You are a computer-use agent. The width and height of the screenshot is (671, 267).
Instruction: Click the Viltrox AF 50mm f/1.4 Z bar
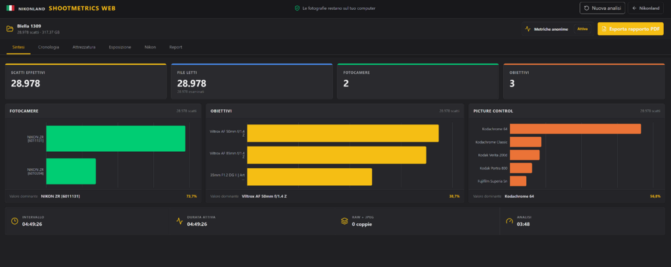click(x=343, y=133)
